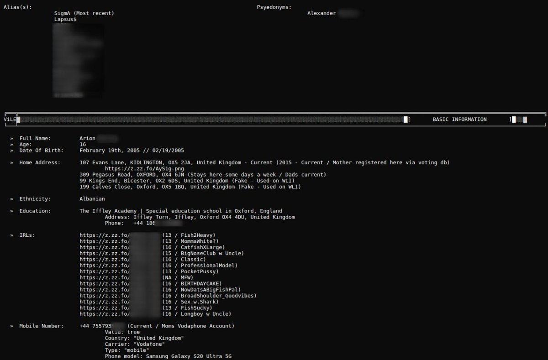
Task: Select the "Ethnicity:" field label
Action: click(x=35, y=199)
